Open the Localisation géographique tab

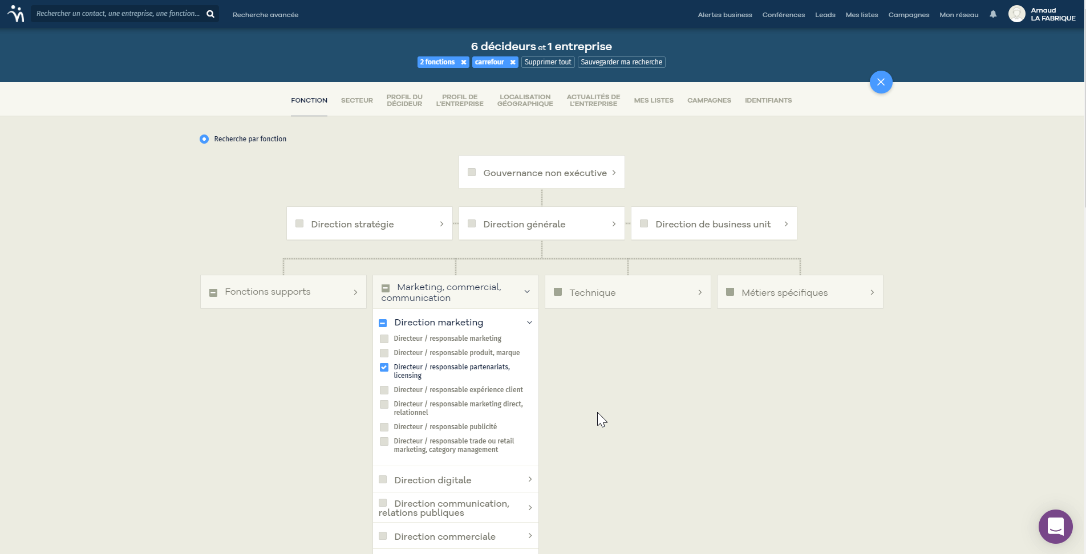525,100
